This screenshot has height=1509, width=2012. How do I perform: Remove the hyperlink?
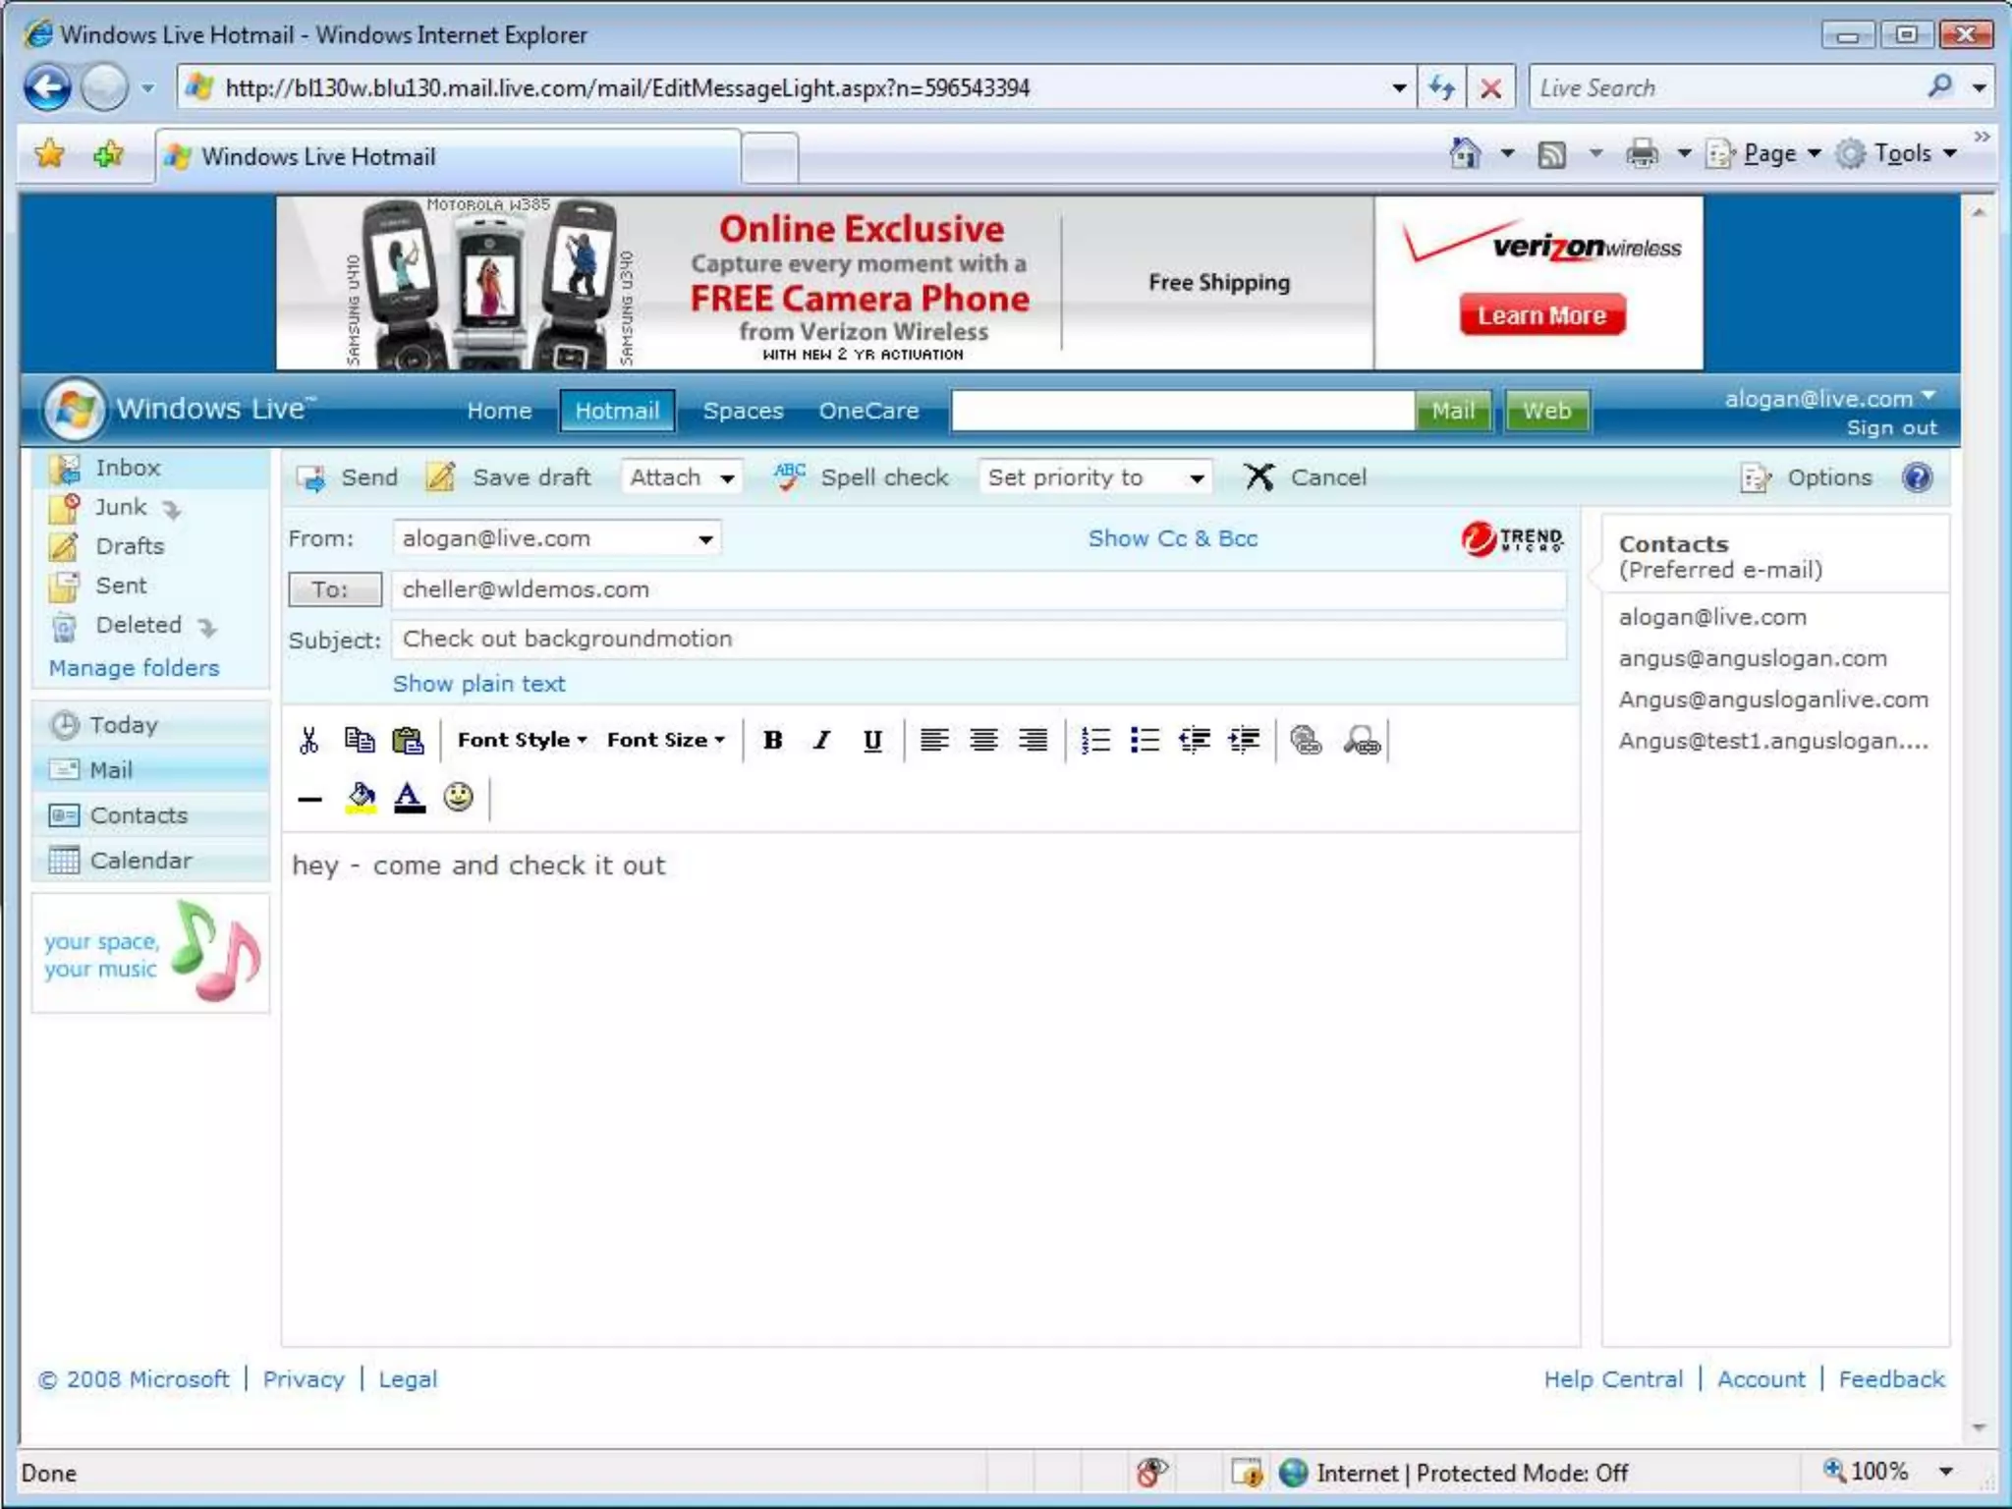[1362, 740]
